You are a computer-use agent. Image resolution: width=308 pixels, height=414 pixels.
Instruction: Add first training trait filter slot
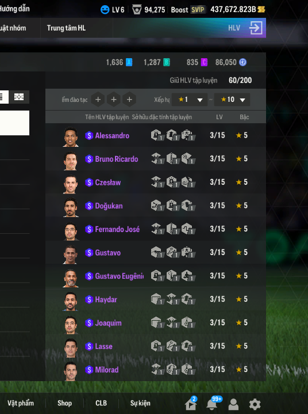(98, 100)
